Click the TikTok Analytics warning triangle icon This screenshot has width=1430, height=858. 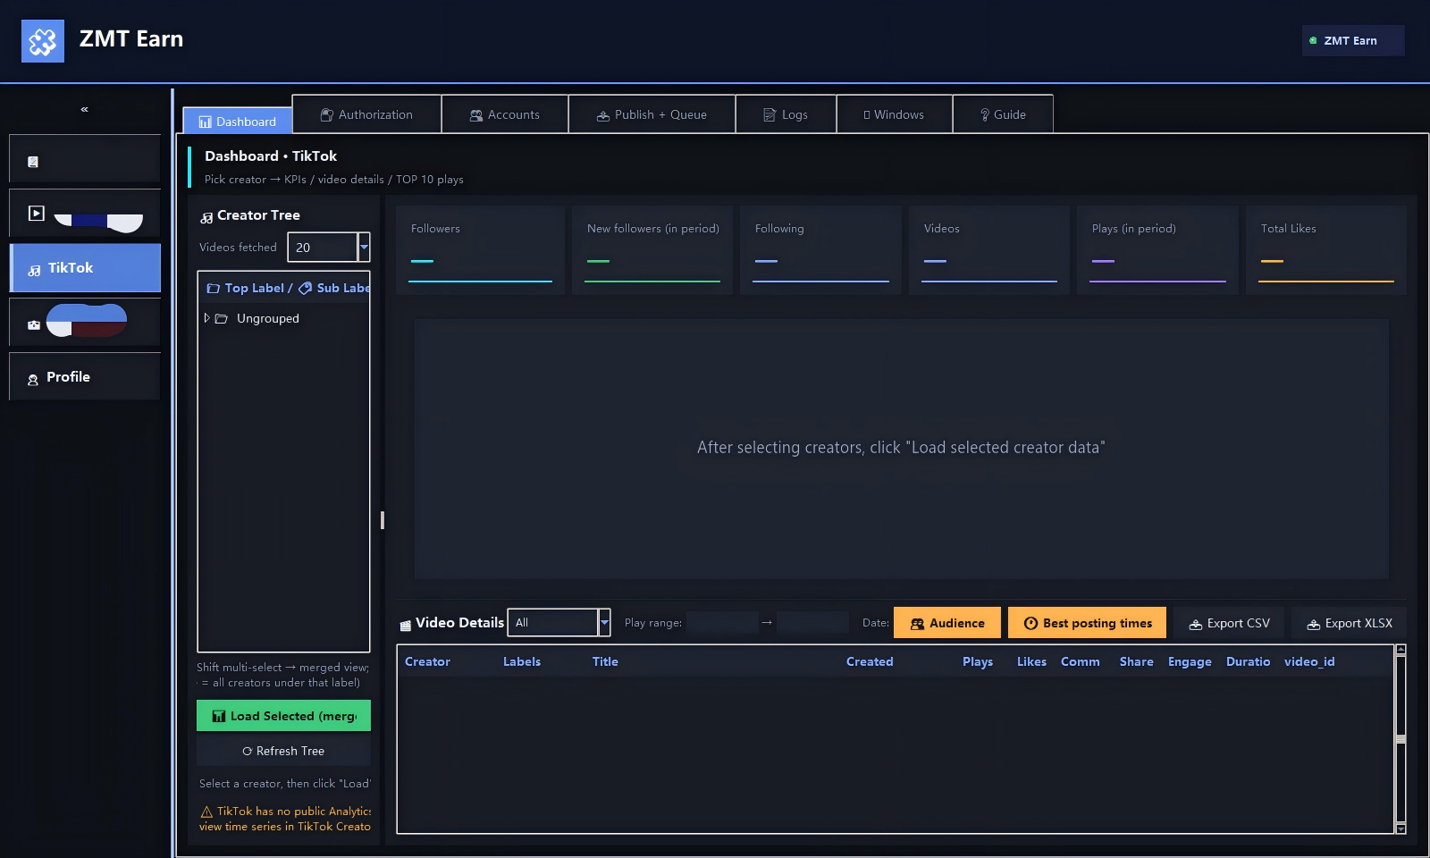tap(206, 812)
